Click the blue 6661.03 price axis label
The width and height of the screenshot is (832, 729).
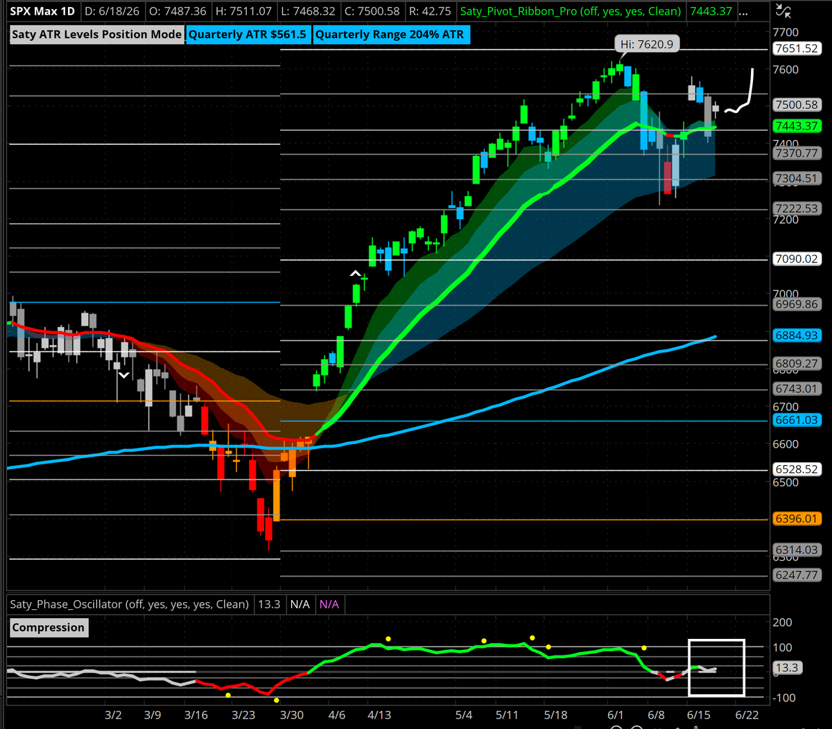point(797,420)
